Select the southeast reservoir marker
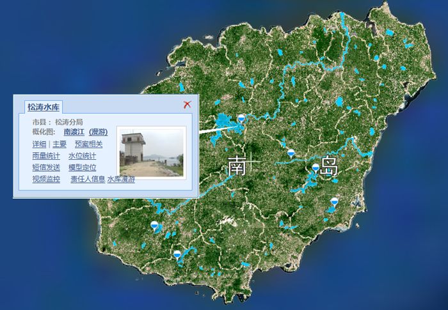The image size is (448, 310). [334, 202]
